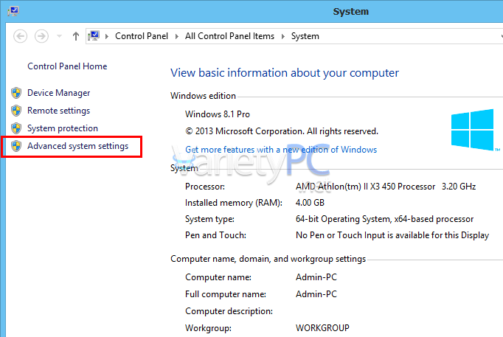The width and height of the screenshot is (503, 337).
Task: Click the Processor: label
Action: tap(205, 187)
